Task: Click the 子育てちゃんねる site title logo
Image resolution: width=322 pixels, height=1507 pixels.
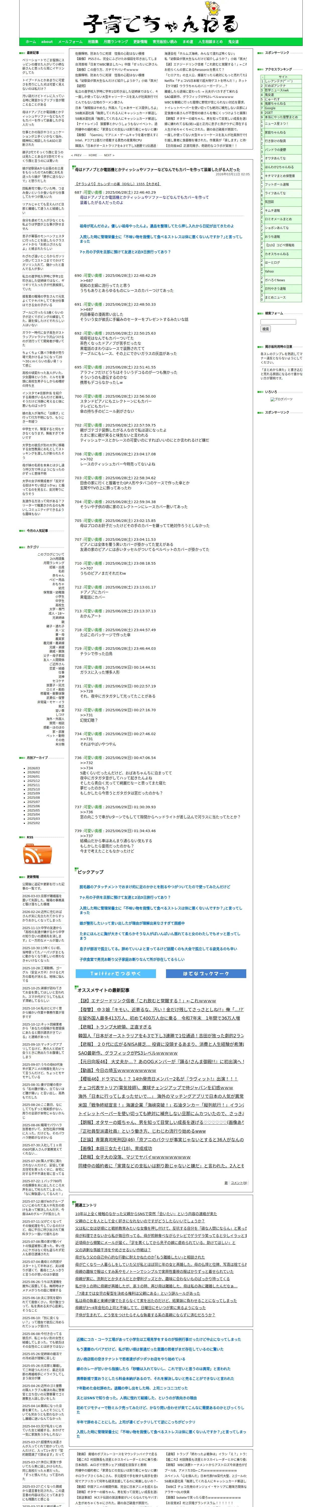Action: point(161,24)
